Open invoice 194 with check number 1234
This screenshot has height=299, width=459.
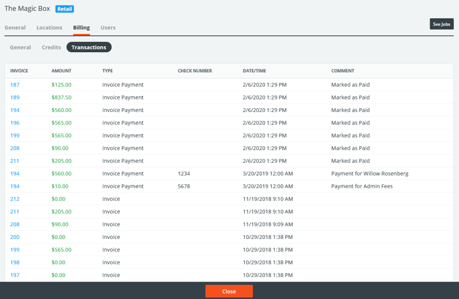pos(15,174)
